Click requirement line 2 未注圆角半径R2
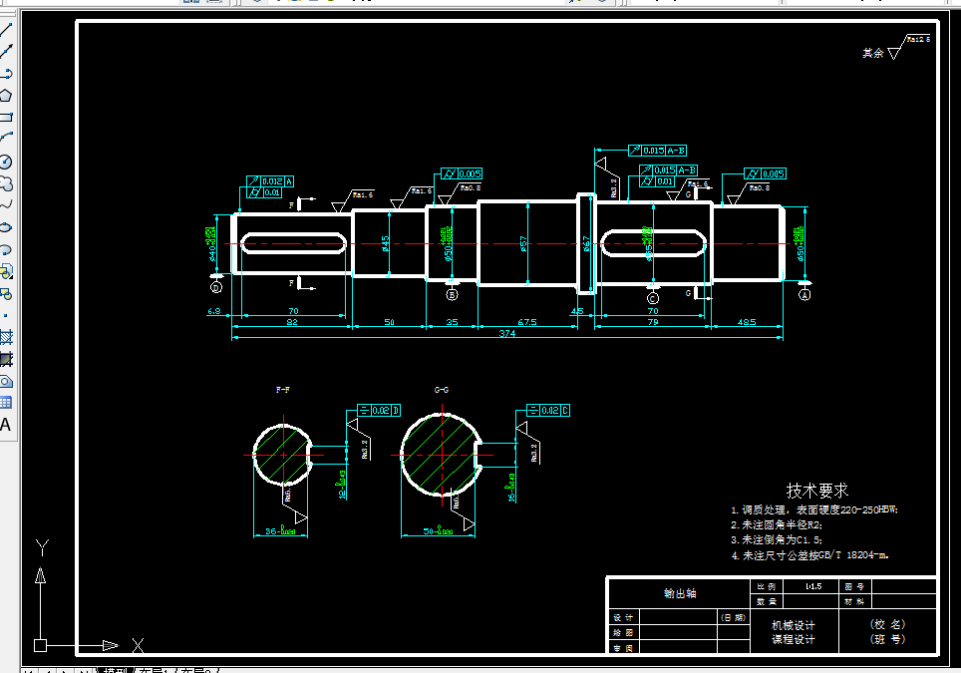Viewport: 961px width, 673px height. coord(777,525)
